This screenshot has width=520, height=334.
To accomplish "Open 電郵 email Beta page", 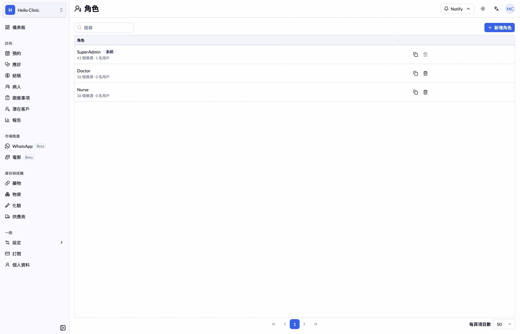I will click(x=34, y=157).
